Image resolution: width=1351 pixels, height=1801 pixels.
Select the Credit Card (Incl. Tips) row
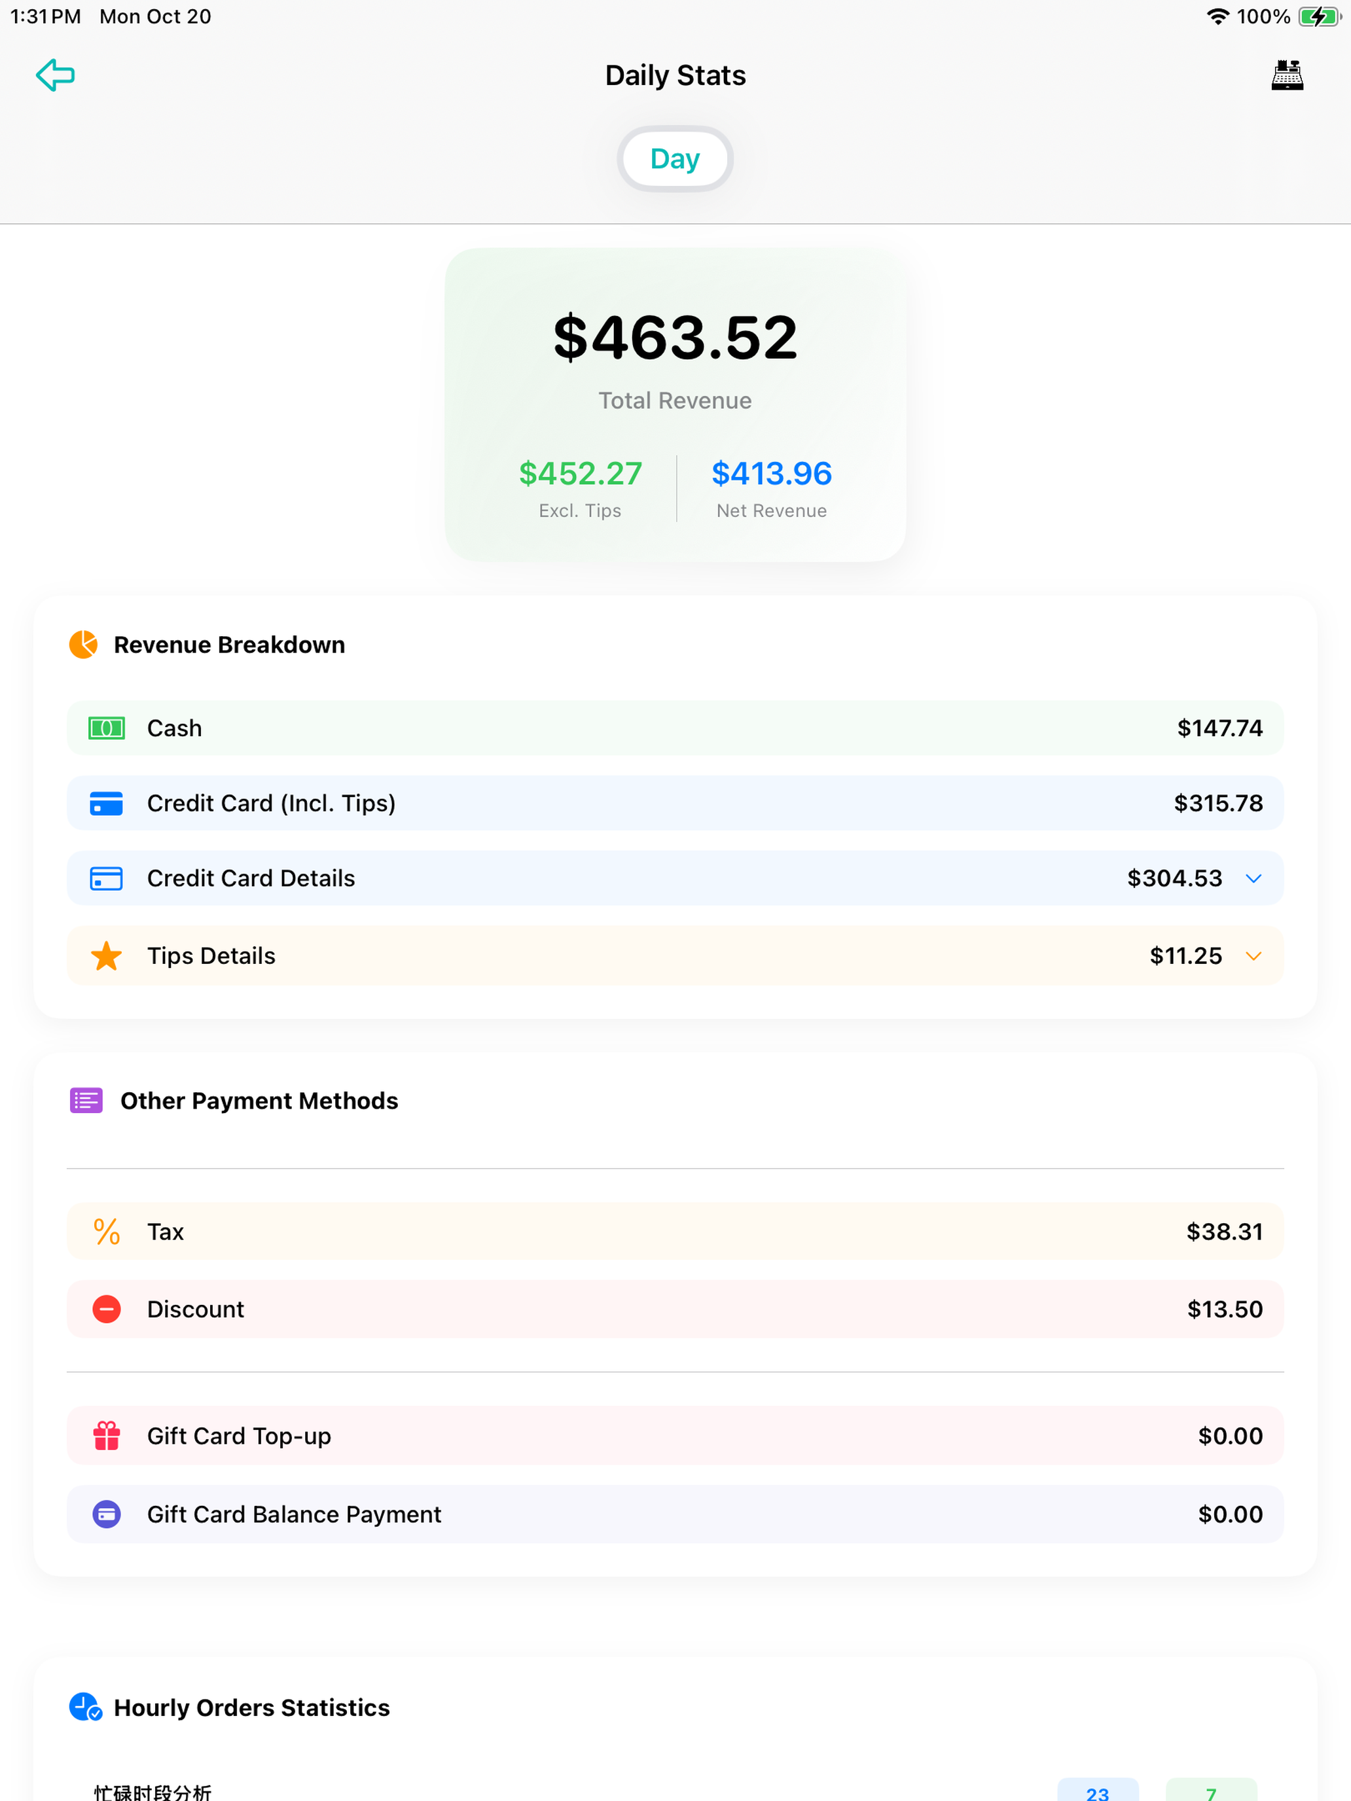click(x=675, y=803)
